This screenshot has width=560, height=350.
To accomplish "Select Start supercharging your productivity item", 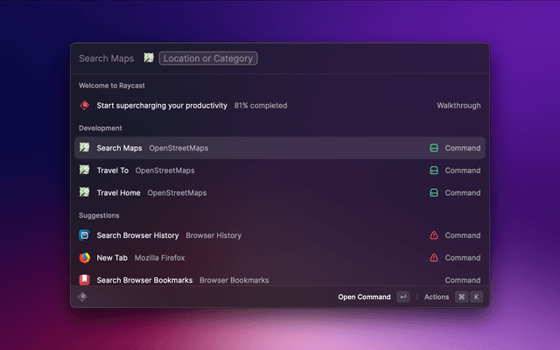I will 162,106.
